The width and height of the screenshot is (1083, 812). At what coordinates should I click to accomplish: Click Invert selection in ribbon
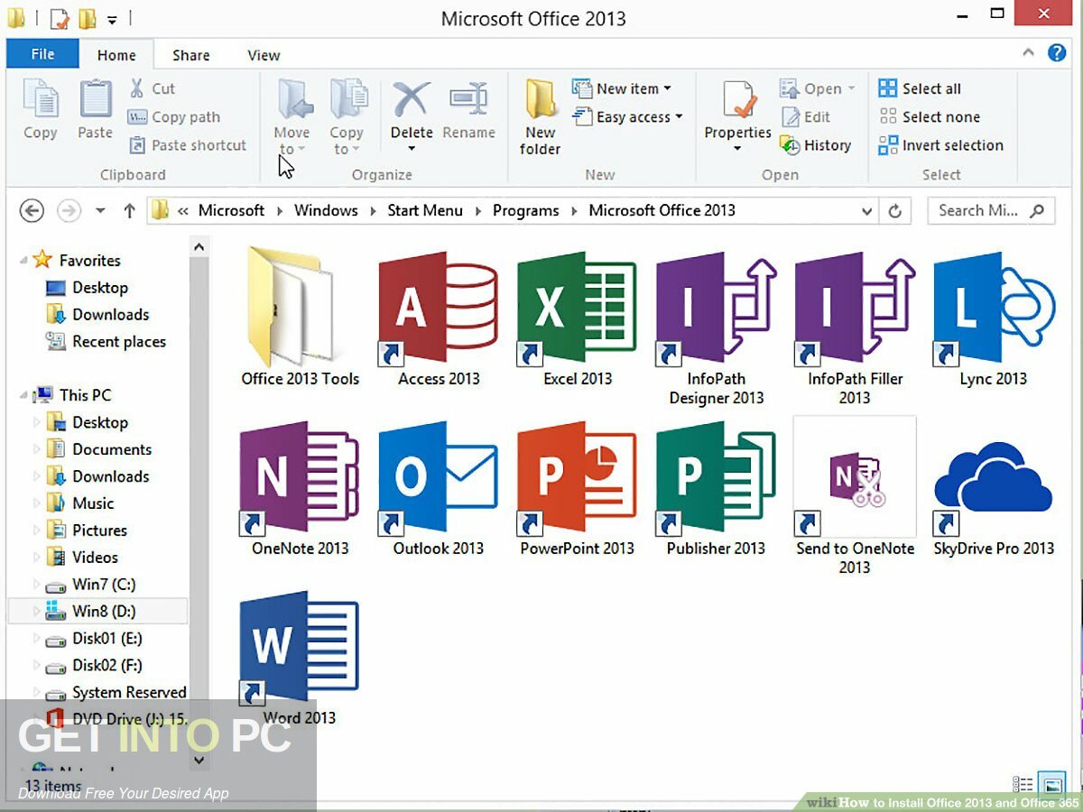940,145
